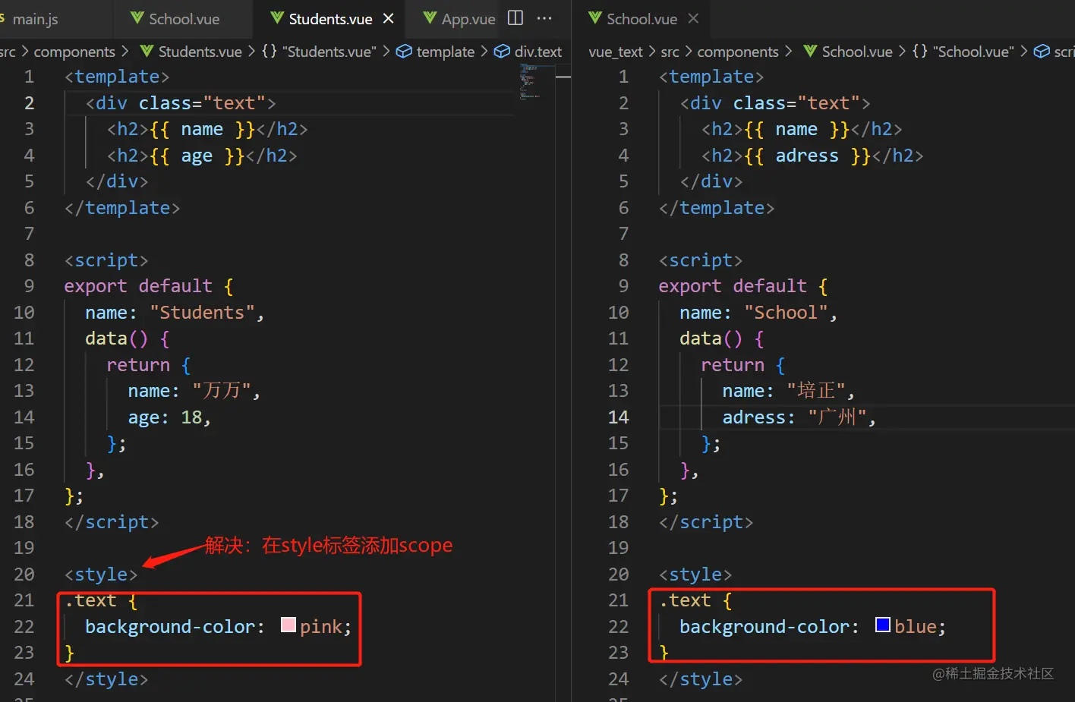Focus the School.vue tab in right editor group
The width and height of the screenshot is (1075, 702).
coord(642,19)
